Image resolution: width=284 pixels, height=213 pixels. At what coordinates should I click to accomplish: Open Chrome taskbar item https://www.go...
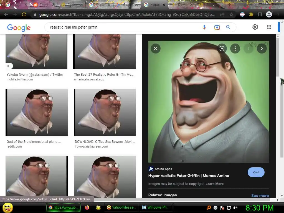(x=64, y=207)
